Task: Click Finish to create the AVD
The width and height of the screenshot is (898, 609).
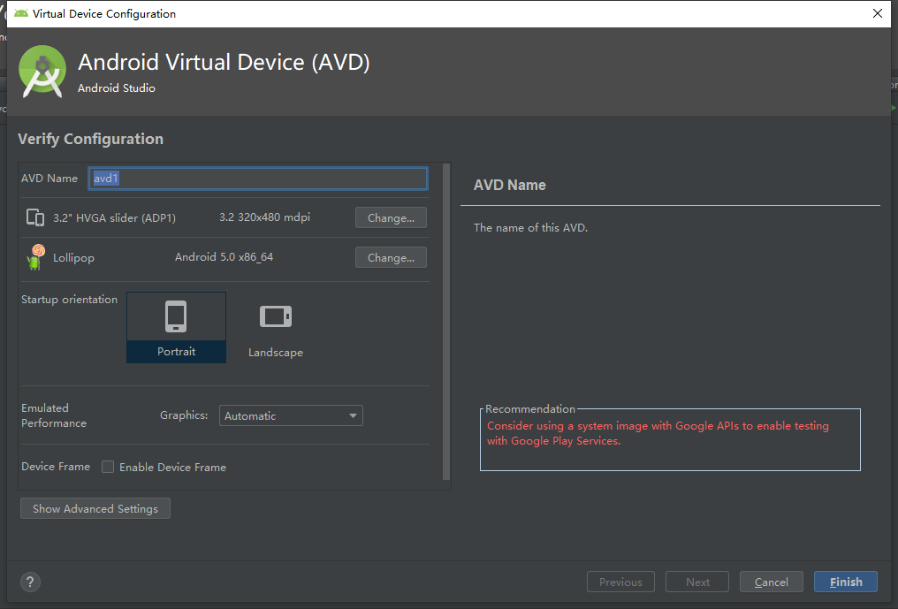Action: tap(845, 582)
